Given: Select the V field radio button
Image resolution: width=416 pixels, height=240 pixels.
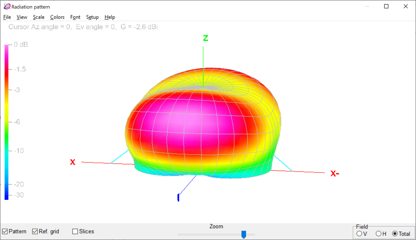Looking at the screenshot, I should [x=359, y=234].
